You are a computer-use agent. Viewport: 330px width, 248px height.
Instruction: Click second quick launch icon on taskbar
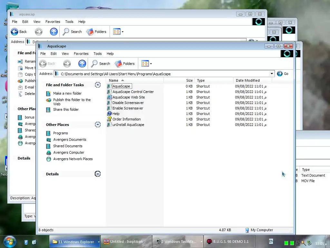click(x=34, y=242)
